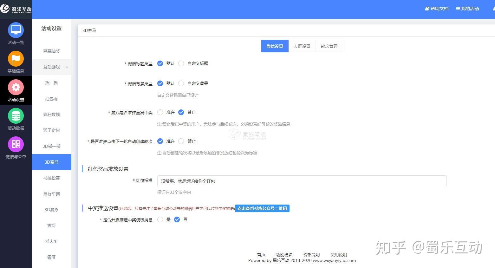Select 自定义背景 radio option
Image resolution: width=495 pixels, height=268 pixels.
[181, 83]
